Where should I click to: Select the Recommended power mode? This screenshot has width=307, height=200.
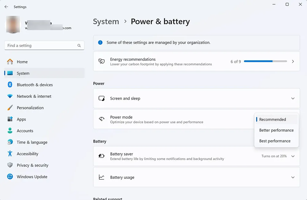[x=273, y=119]
